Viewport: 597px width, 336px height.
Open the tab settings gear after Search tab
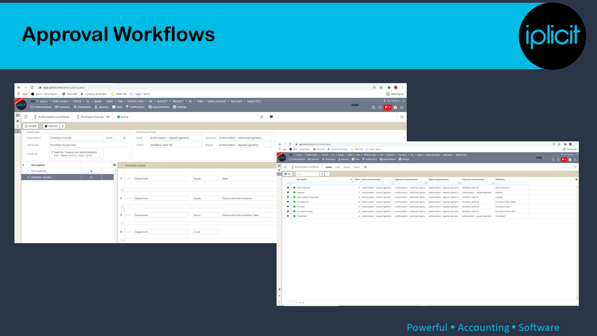click(365, 167)
